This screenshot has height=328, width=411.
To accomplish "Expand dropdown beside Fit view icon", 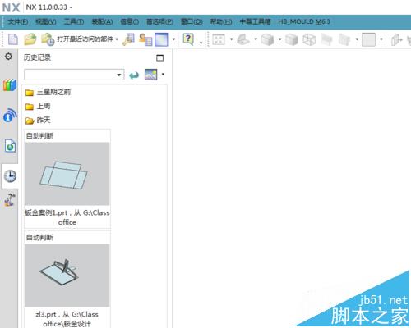I will [231, 39].
